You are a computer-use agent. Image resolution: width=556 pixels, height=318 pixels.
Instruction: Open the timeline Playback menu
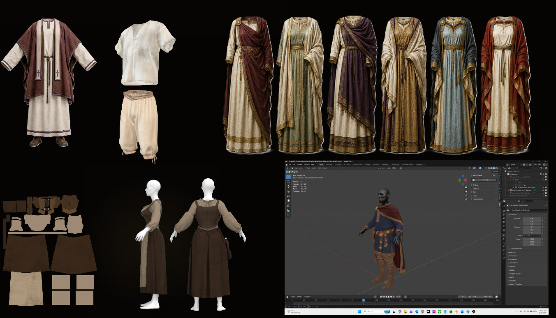[308, 297]
